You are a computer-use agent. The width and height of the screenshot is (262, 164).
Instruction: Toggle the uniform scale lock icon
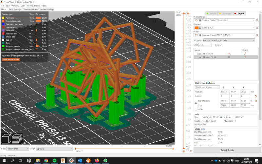click(196, 103)
